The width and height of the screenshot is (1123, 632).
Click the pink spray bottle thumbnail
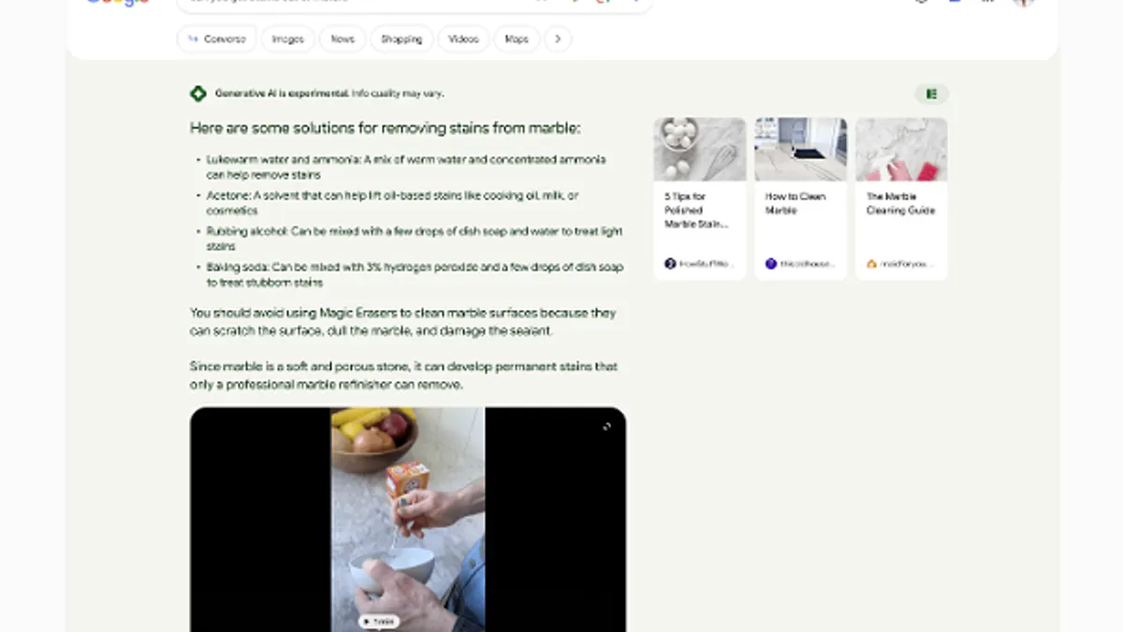[x=901, y=149]
